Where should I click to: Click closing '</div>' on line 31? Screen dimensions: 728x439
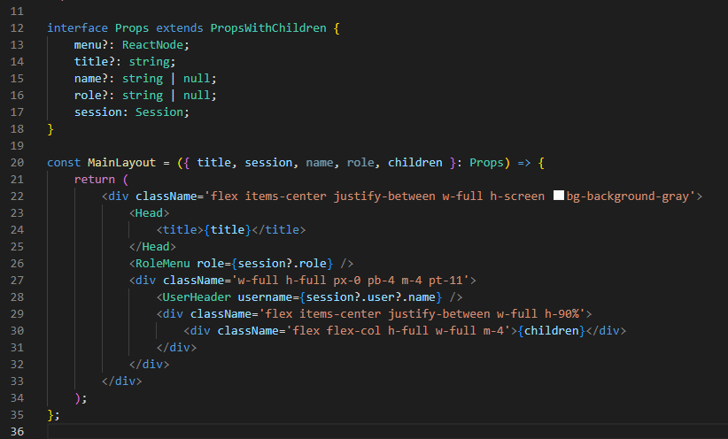(176, 347)
